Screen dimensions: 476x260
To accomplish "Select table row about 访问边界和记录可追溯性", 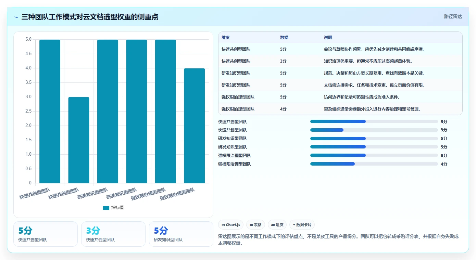I will coord(340,97).
